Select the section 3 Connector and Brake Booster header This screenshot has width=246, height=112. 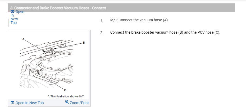click(58, 8)
